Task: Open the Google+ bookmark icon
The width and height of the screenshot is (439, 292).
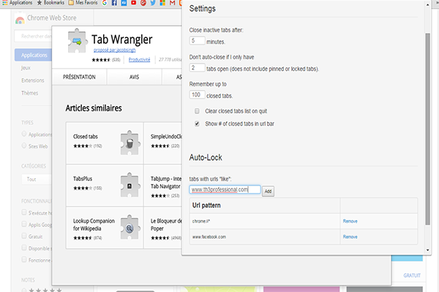Action: coord(143,3)
